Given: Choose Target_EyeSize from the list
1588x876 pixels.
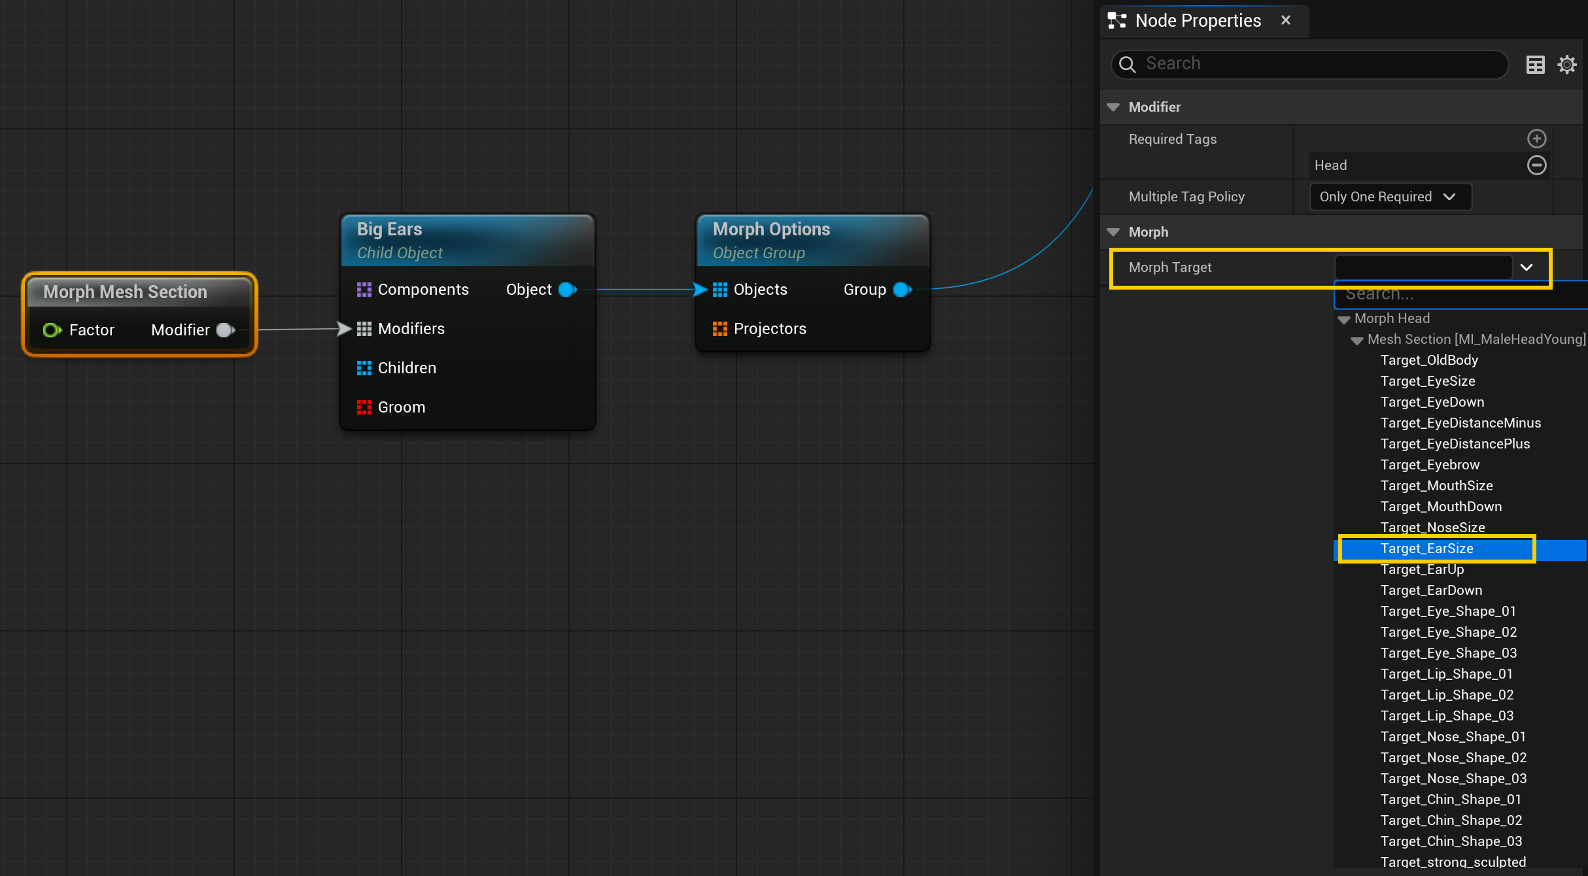Looking at the screenshot, I should tap(1428, 381).
